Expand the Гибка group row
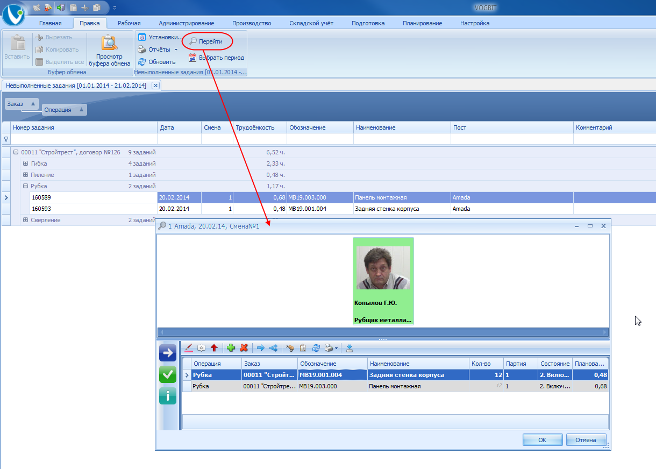The width and height of the screenshot is (656, 469). [26, 164]
